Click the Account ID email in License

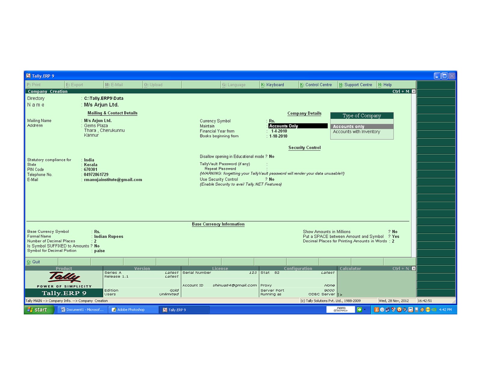coord(234,285)
